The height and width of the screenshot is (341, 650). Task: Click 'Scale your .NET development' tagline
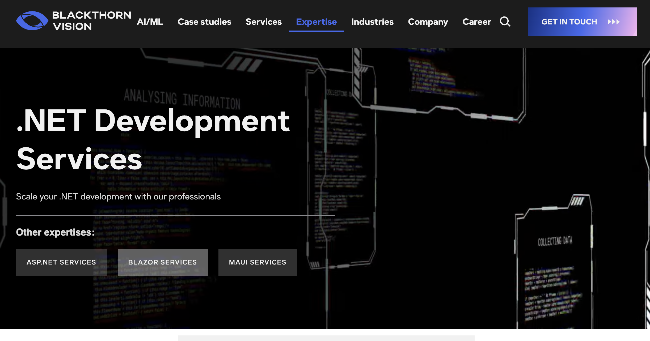click(x=118, y=197)
